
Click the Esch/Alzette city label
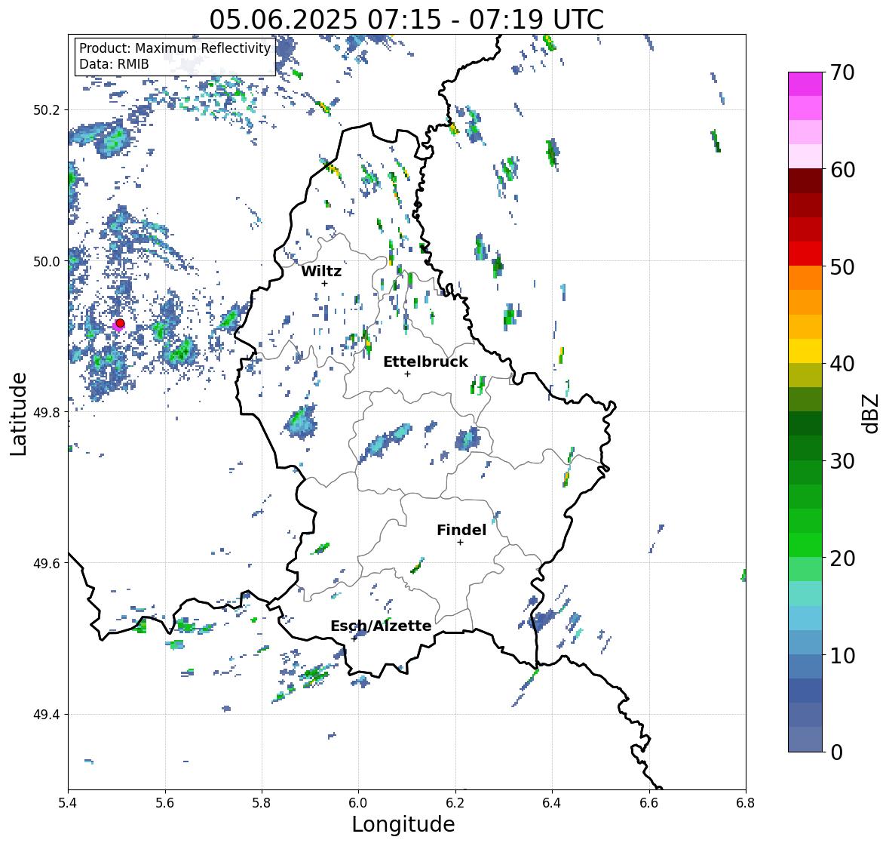point(381,626)
